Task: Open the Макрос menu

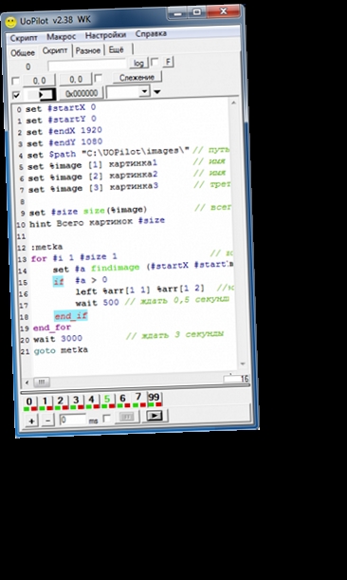Action: tap(62, 37)
